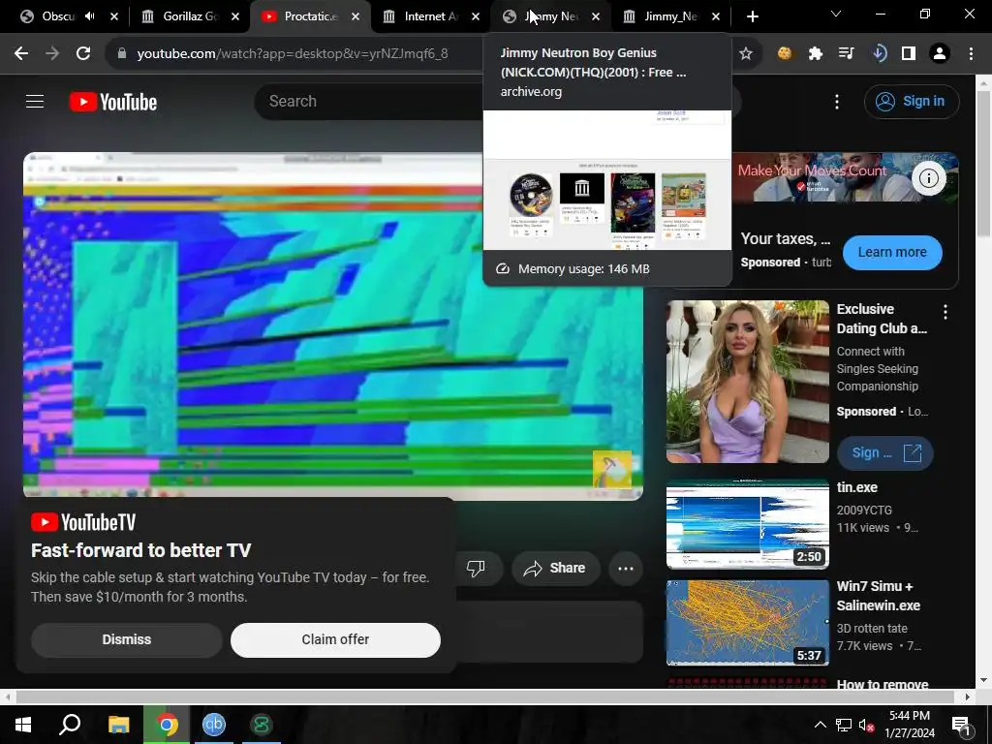Open the How to remove video title
This screenshot has height=744, width=992.
tap(882, 684)
